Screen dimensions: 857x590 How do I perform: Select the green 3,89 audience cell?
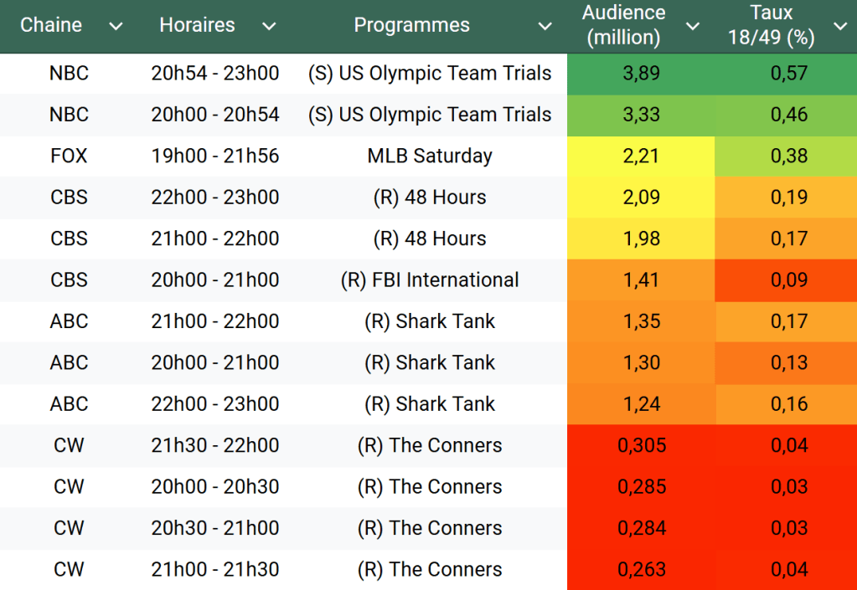(641, 74)
